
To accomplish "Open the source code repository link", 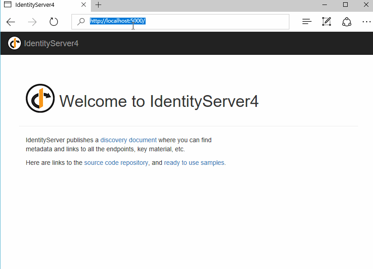I will pos(116,163).
